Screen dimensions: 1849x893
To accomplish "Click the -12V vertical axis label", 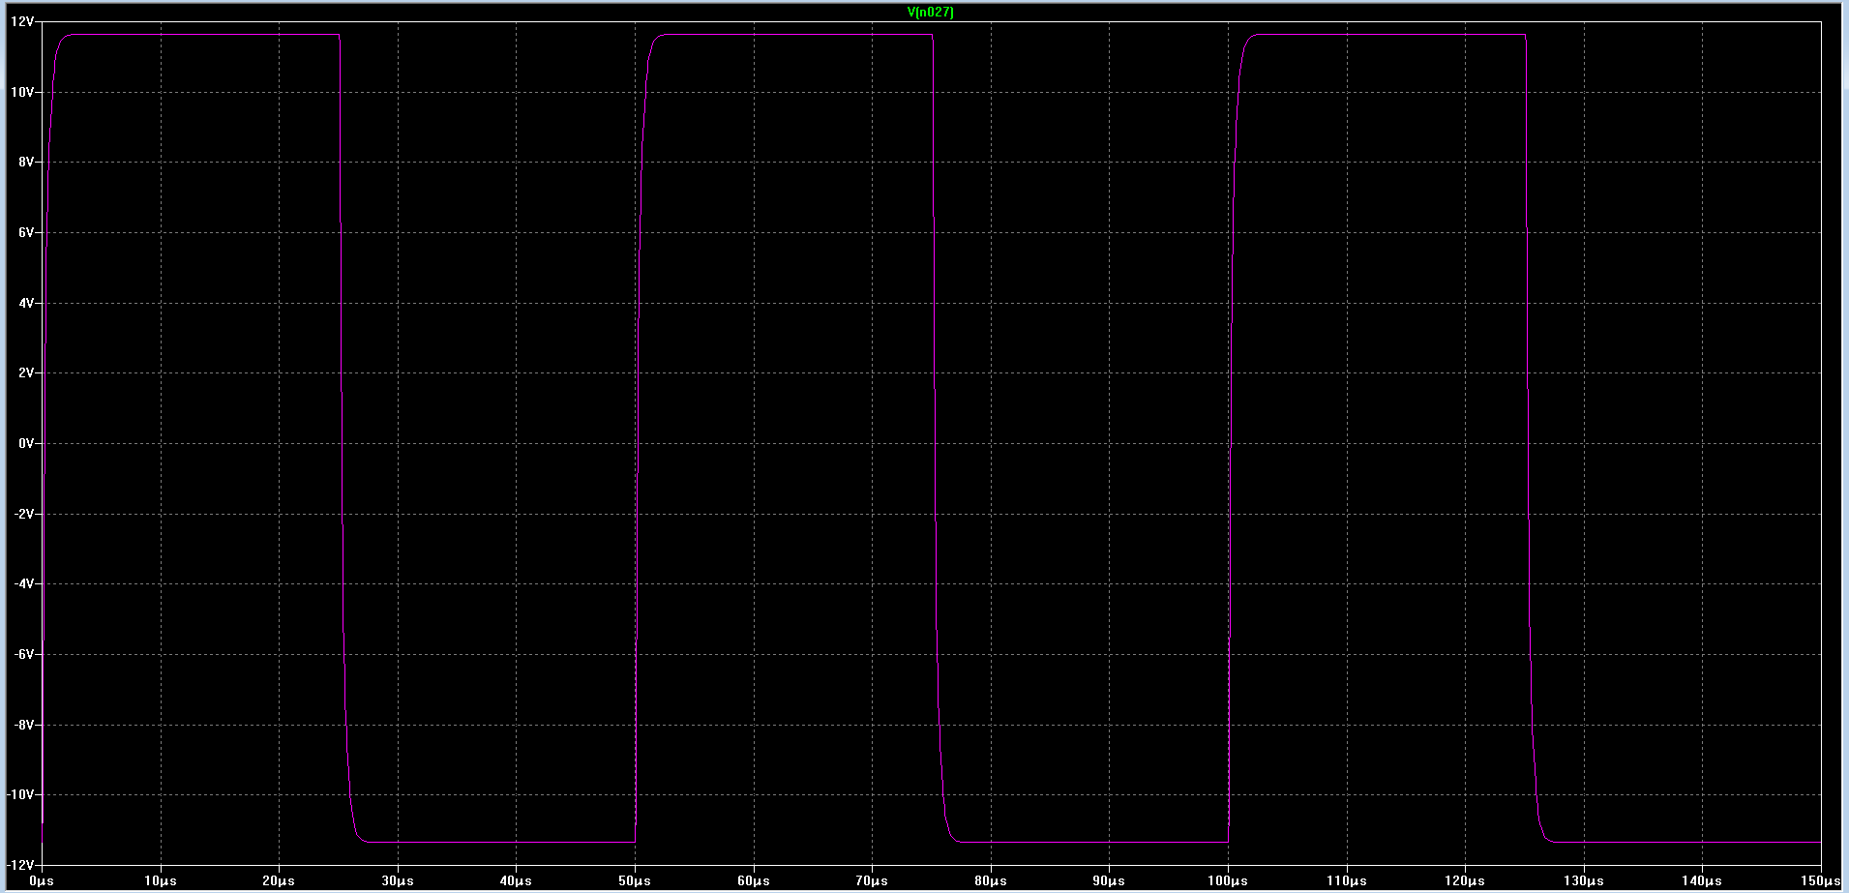I will click(20, 864).
